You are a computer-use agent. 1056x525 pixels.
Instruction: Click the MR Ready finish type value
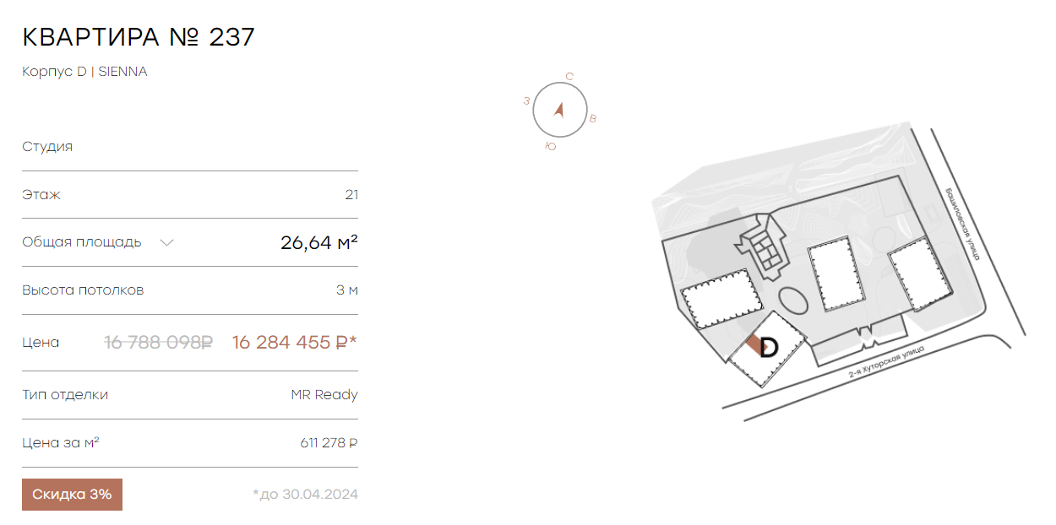pos(324,395)
